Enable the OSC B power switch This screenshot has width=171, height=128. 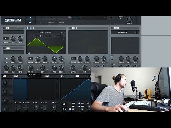point(70,28)
